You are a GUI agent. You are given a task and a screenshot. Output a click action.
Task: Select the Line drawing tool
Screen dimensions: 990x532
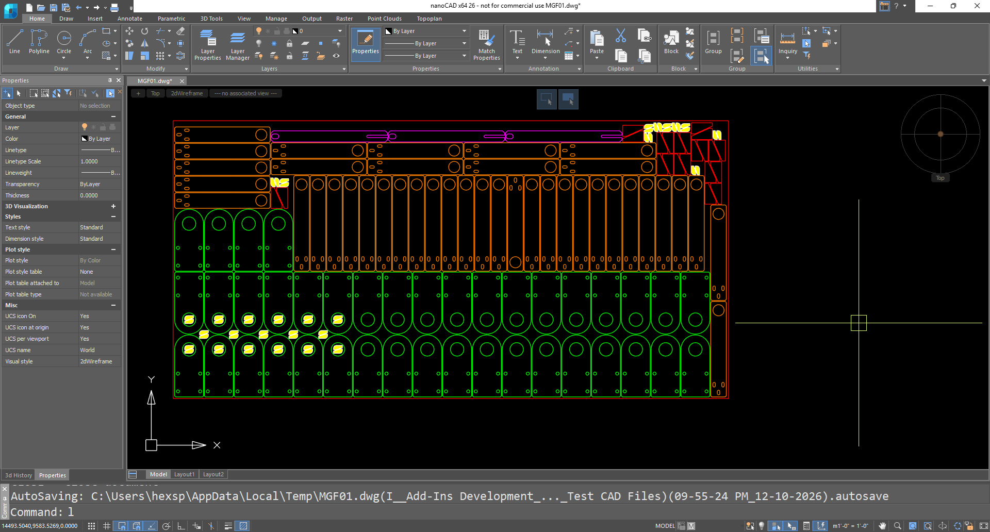point(14,41)
